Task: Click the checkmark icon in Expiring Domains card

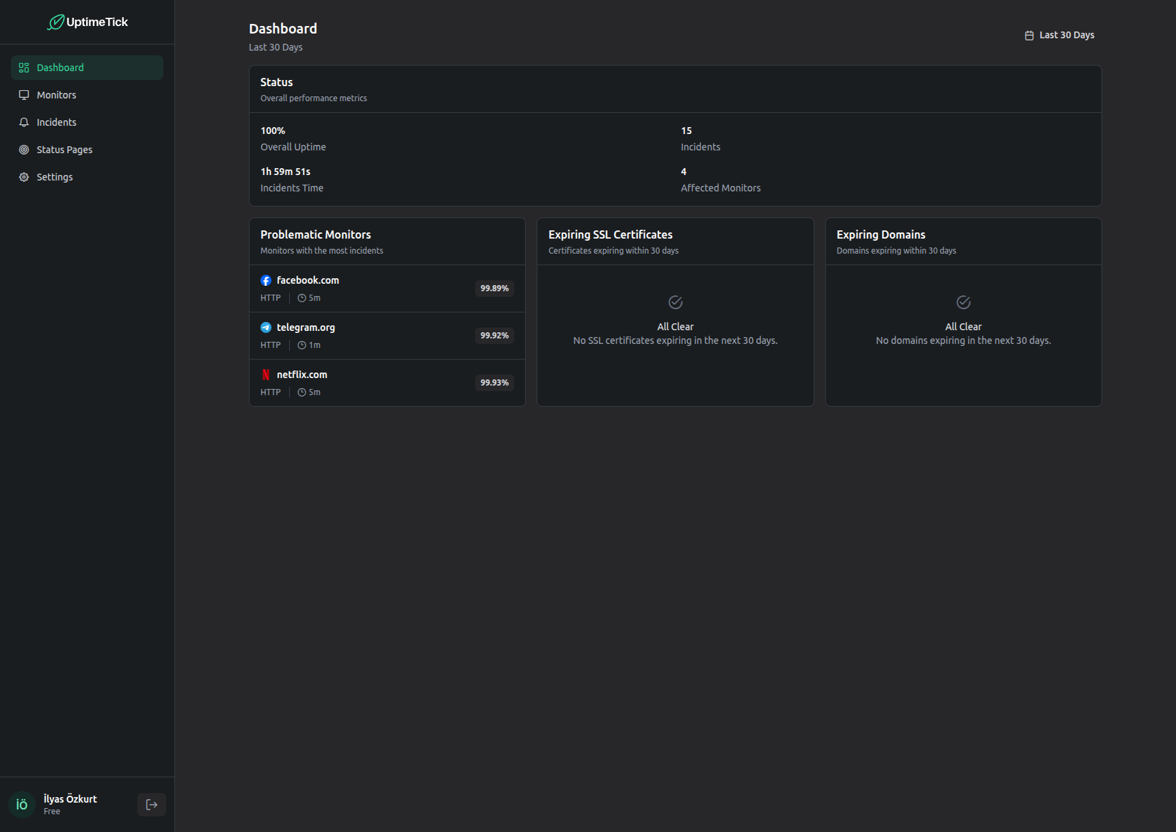Action: point(963,302)
